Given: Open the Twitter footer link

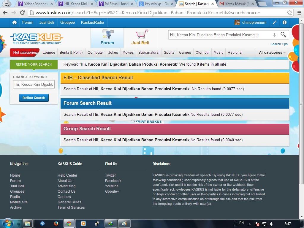Looking at the screenshot, I should tap(110, 175).
